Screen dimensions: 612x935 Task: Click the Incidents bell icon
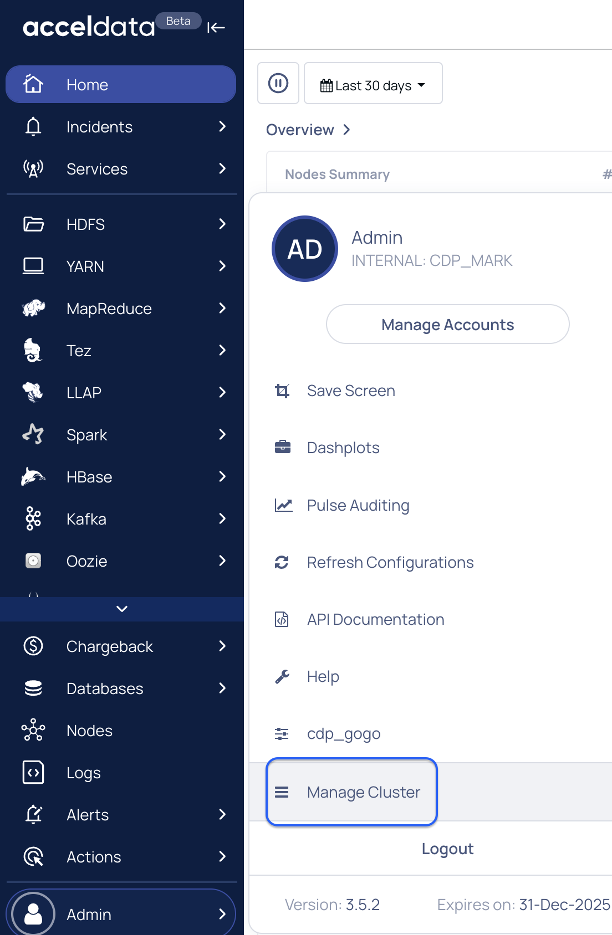tap(33, 127)
